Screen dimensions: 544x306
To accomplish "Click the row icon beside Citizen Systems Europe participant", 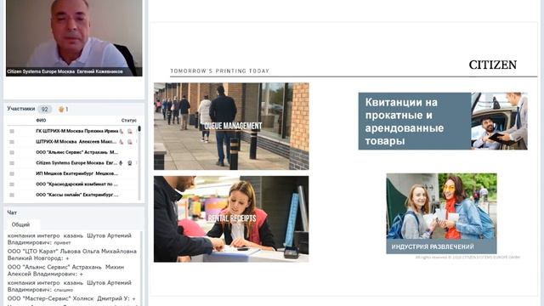I will point(12,163).
